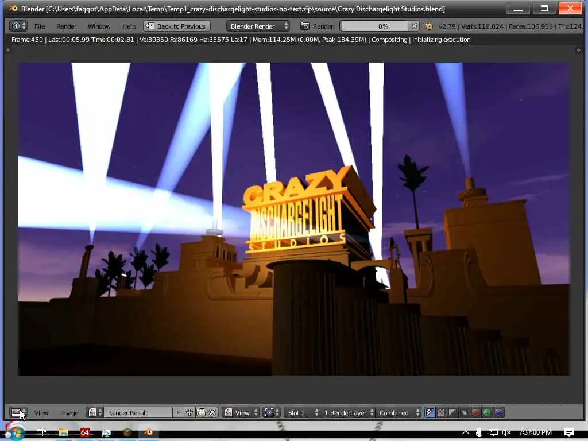Show hidden system tray icons
Image resolution: width=588 pixels, height=441 pixels.
point(465,432)
